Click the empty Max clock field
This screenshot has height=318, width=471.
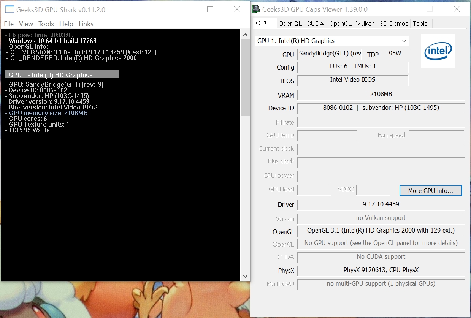pyautogui.click(x=381, y=163)
